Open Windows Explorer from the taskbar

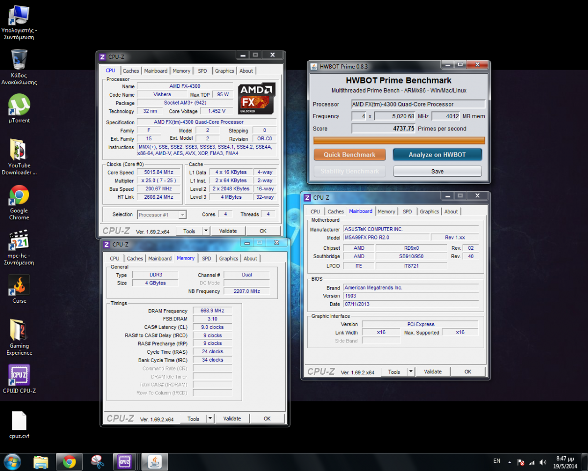coord(41,462)
